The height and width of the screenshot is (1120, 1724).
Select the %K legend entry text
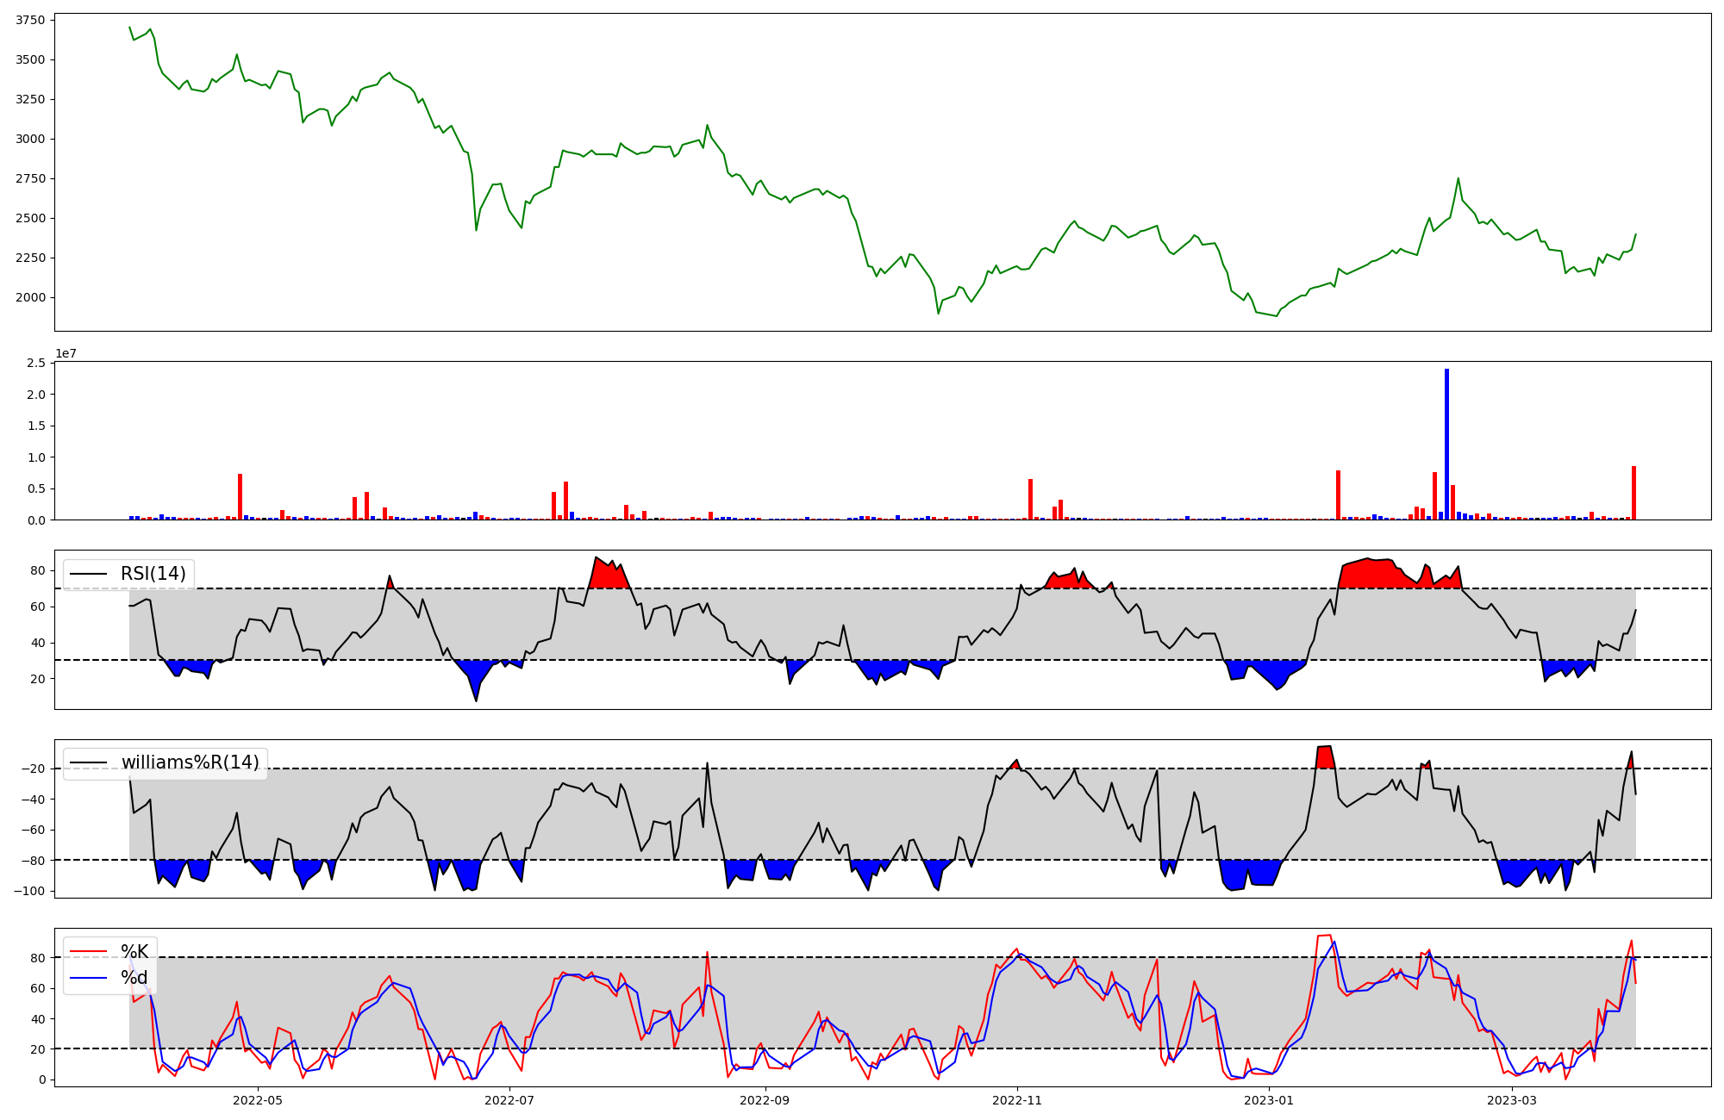(x=134, y=952)
